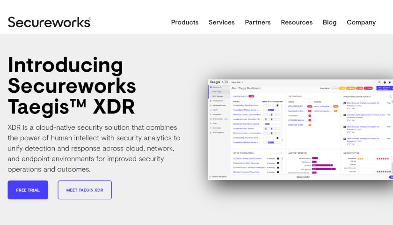Image resolution: width=393 pixels, height=225 pixels.
Task: Open the Password Spray Incident Investigation link
Action: coord(250,167)
